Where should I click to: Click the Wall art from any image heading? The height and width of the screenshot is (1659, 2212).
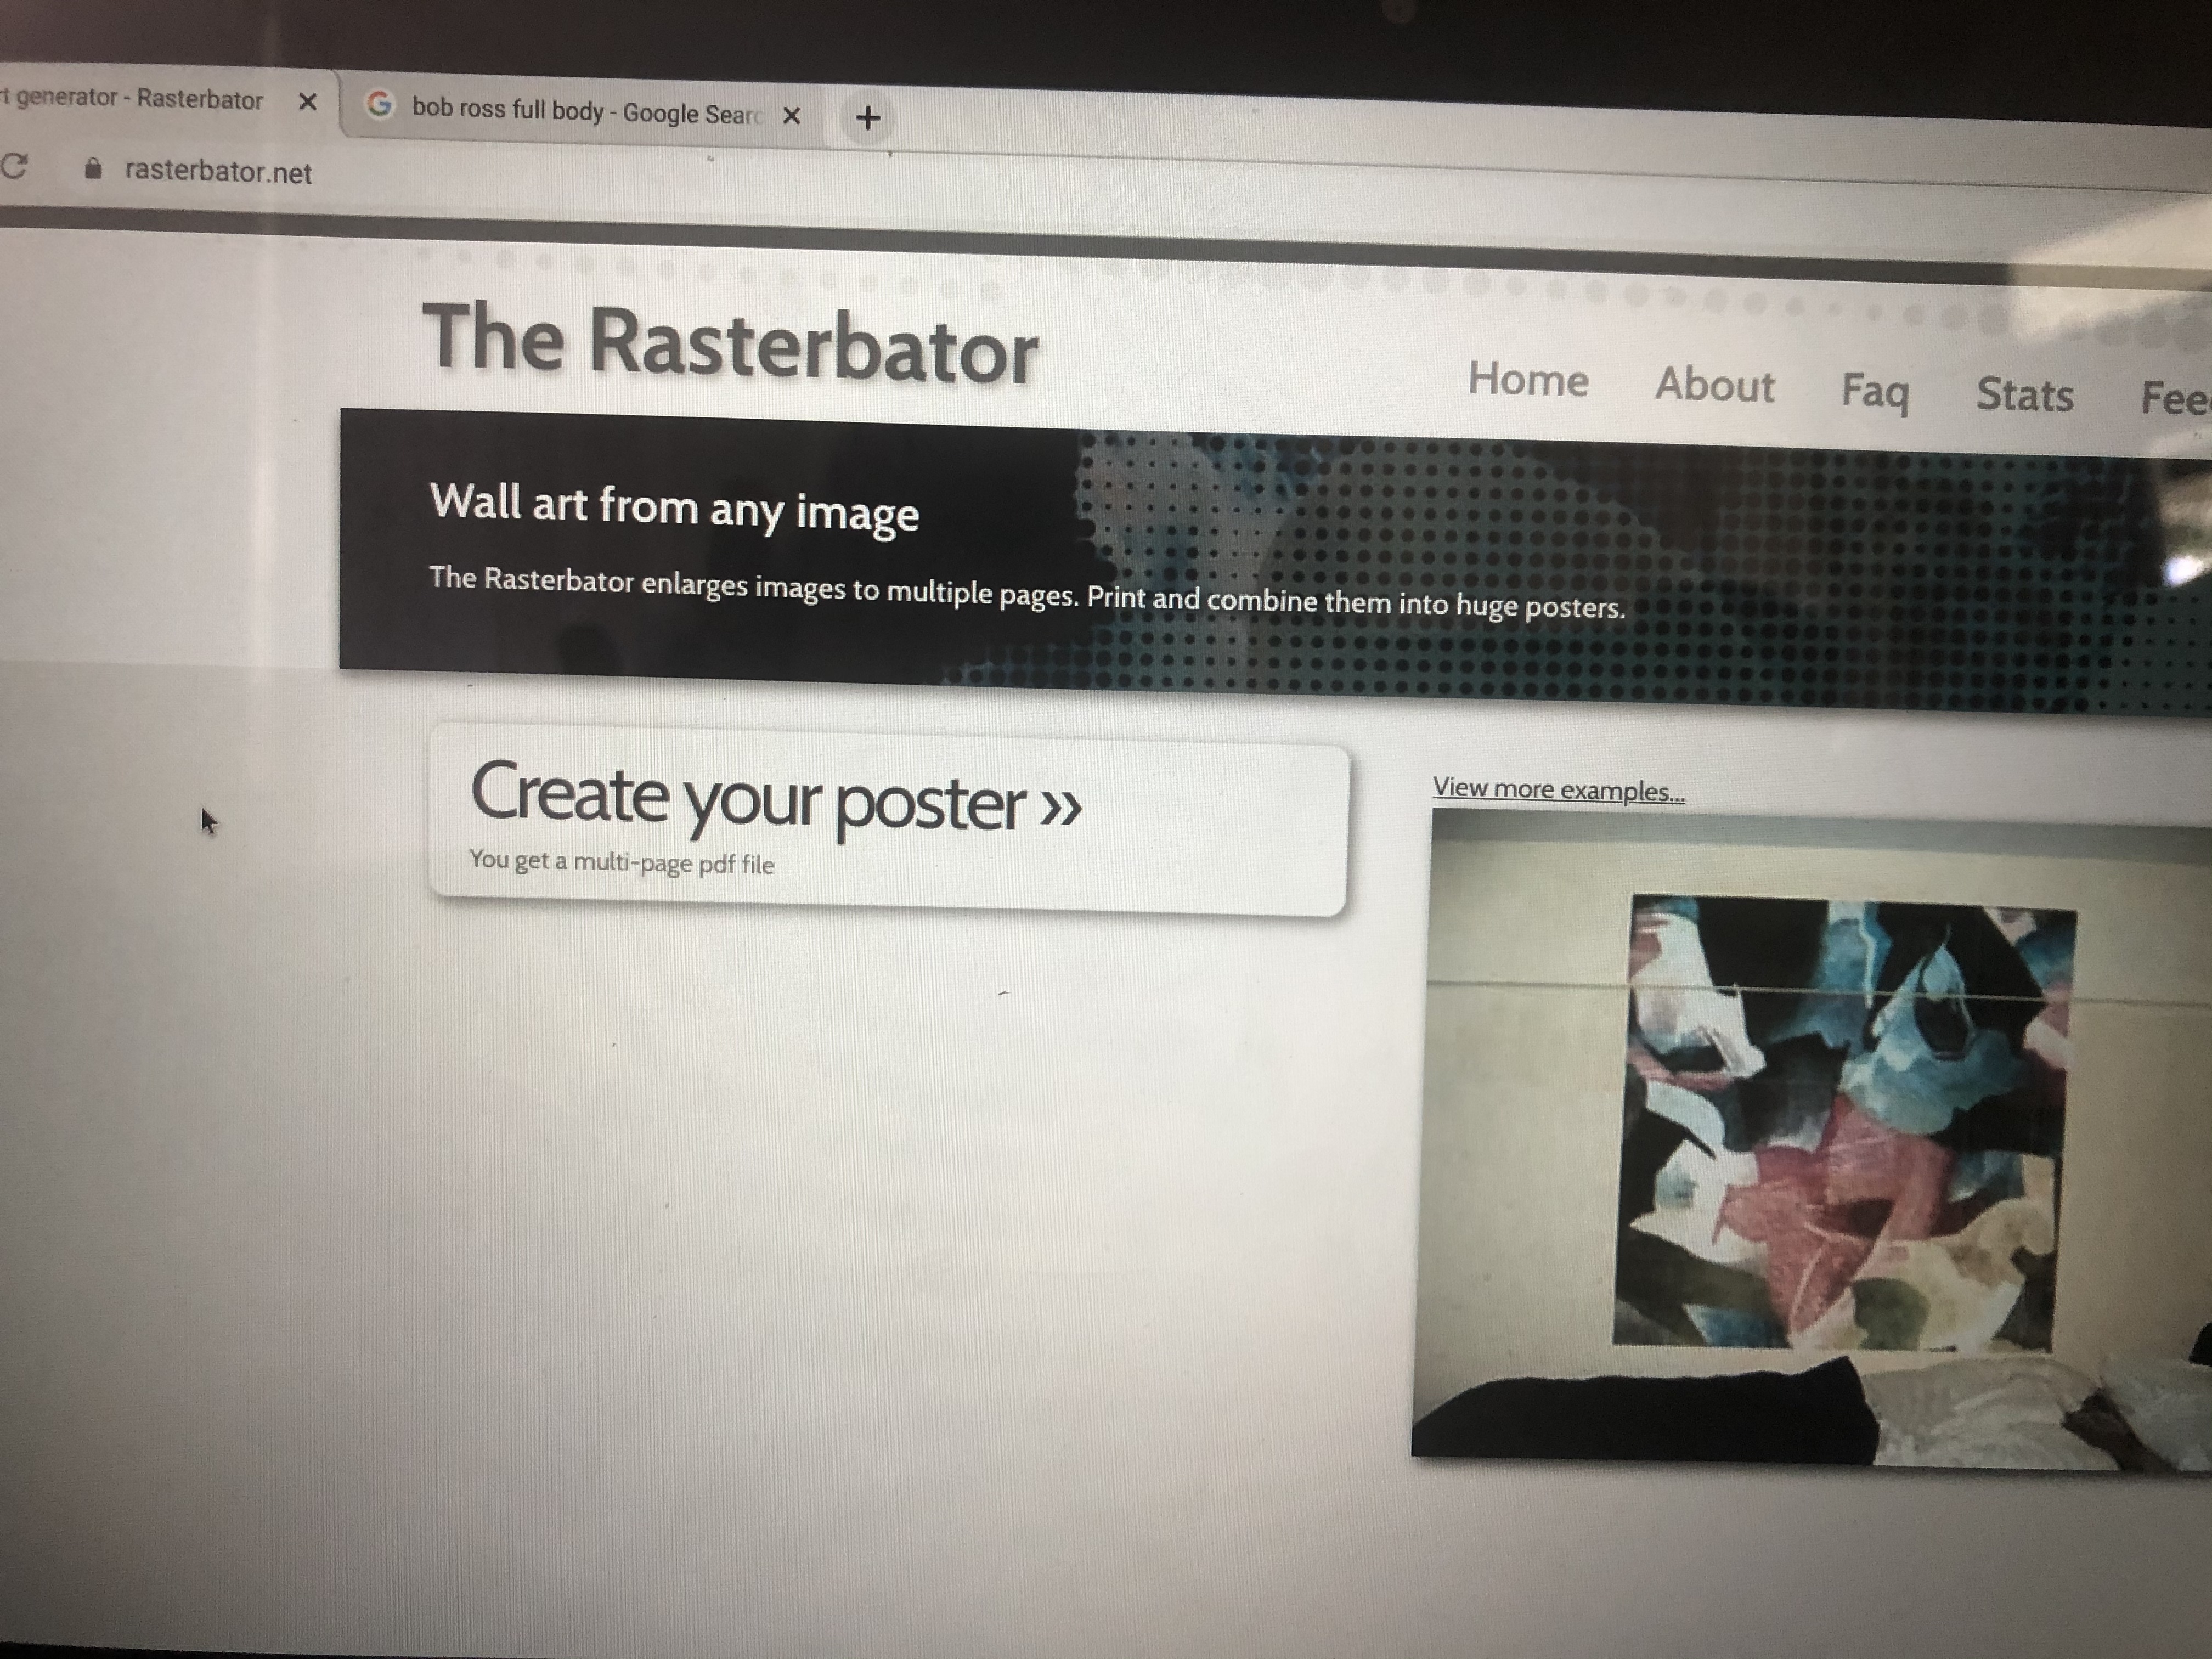(674, 506)
